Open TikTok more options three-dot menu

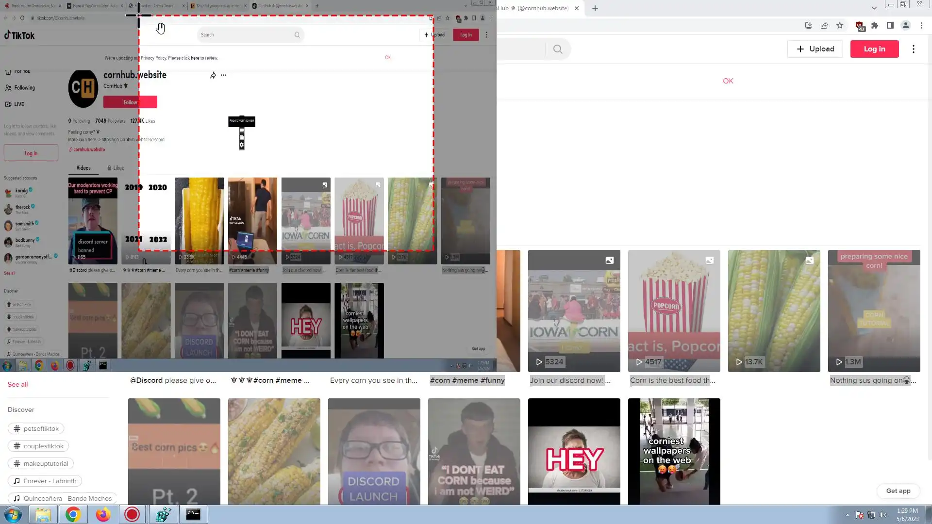coord(914,49)
